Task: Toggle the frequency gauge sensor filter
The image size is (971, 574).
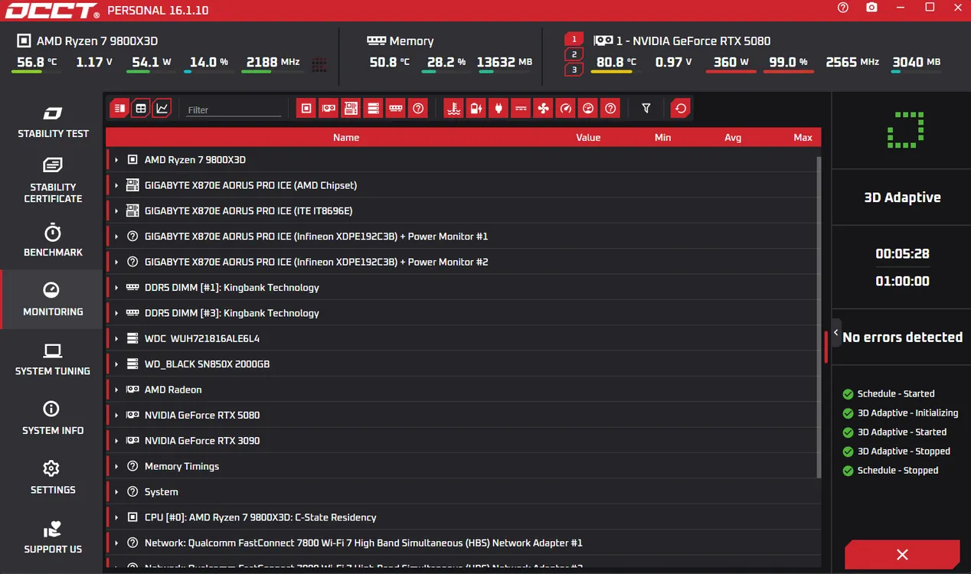Action: click(x=565, y=109)
